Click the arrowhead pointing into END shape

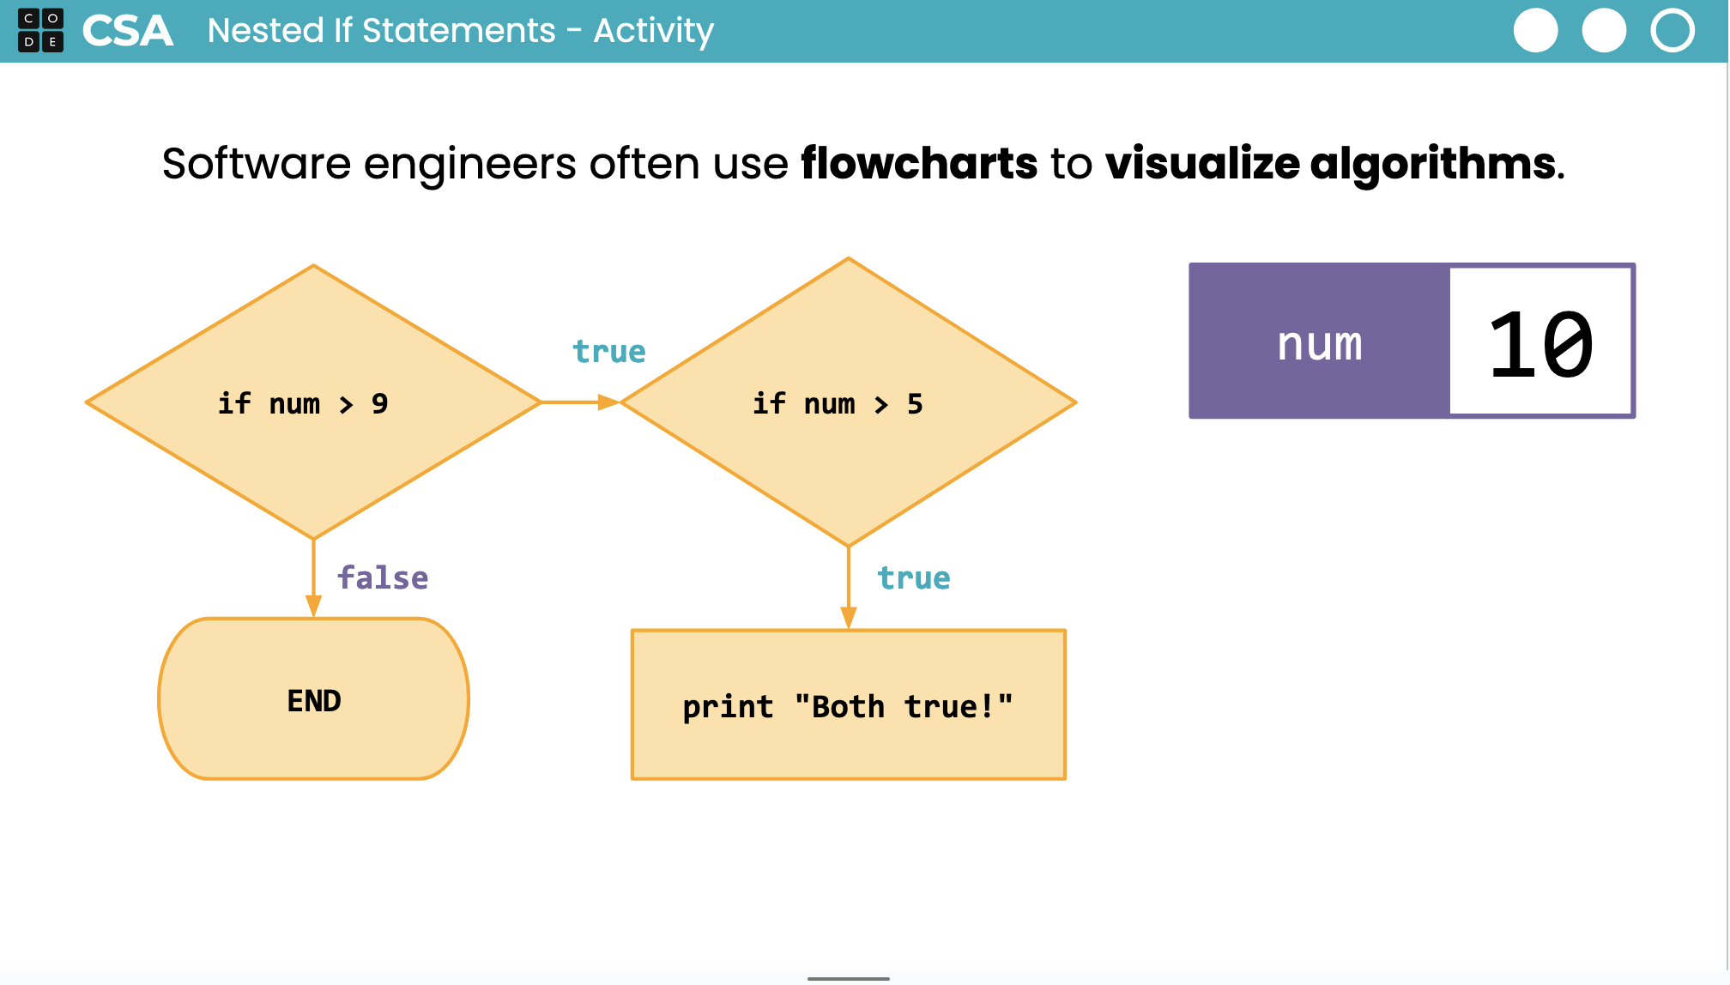tap(314, 605)
